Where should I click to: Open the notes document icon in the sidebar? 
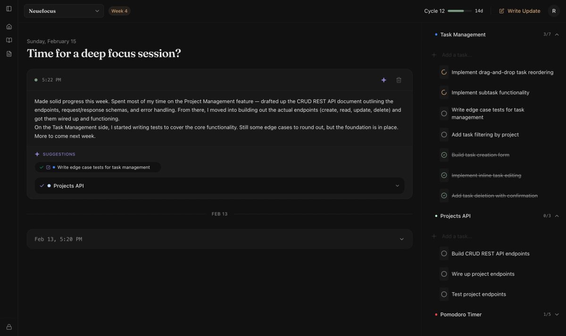[x=8, y=54]
